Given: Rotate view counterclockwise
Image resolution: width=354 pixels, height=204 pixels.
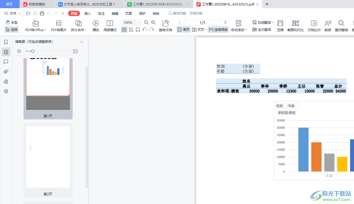Looking at the screenshot, I should [x=145, y=29].
